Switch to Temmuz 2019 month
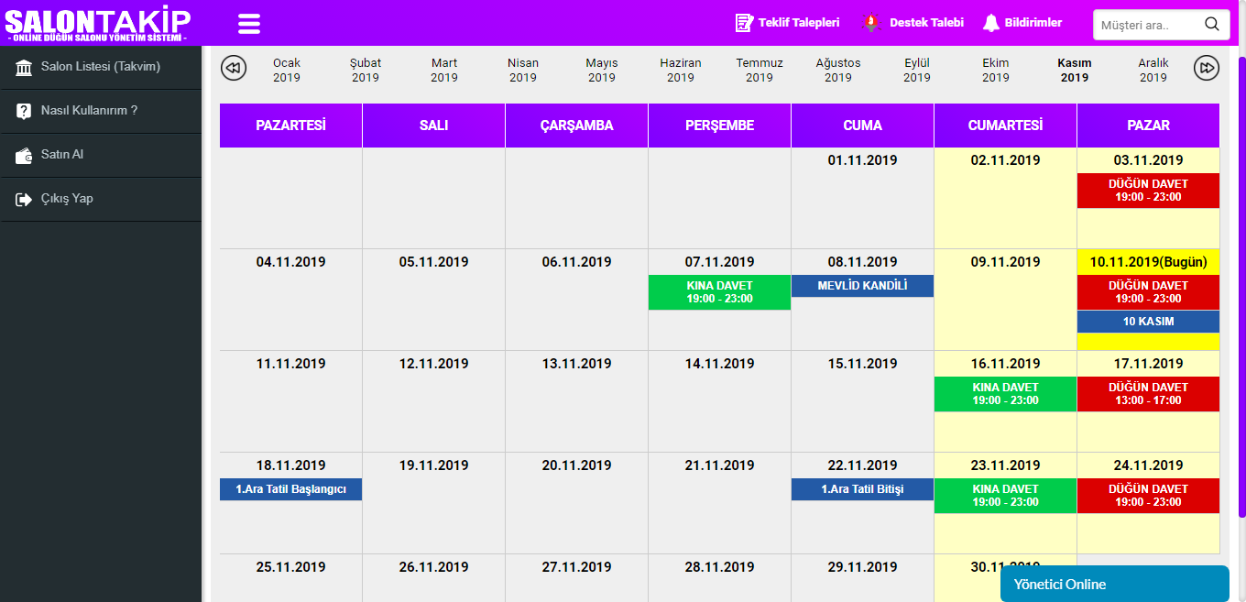1246x602 pixels. click(760, 71)
